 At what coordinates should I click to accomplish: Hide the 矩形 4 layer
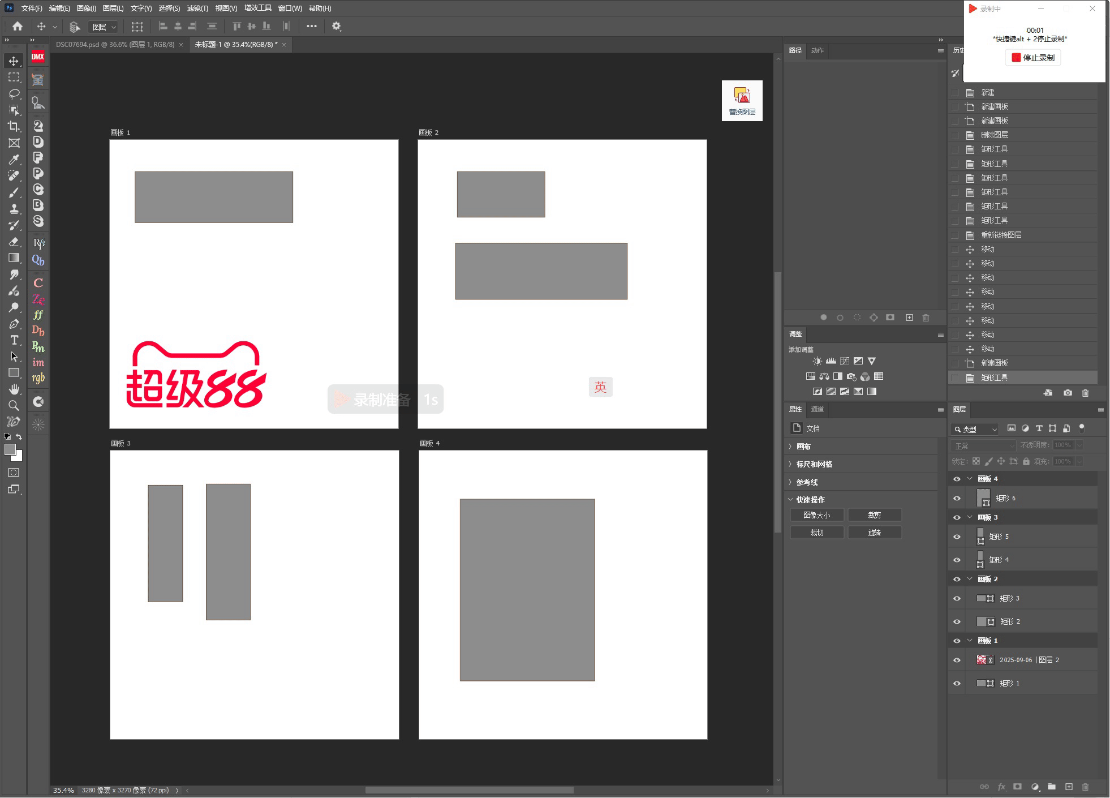(957, 560)
